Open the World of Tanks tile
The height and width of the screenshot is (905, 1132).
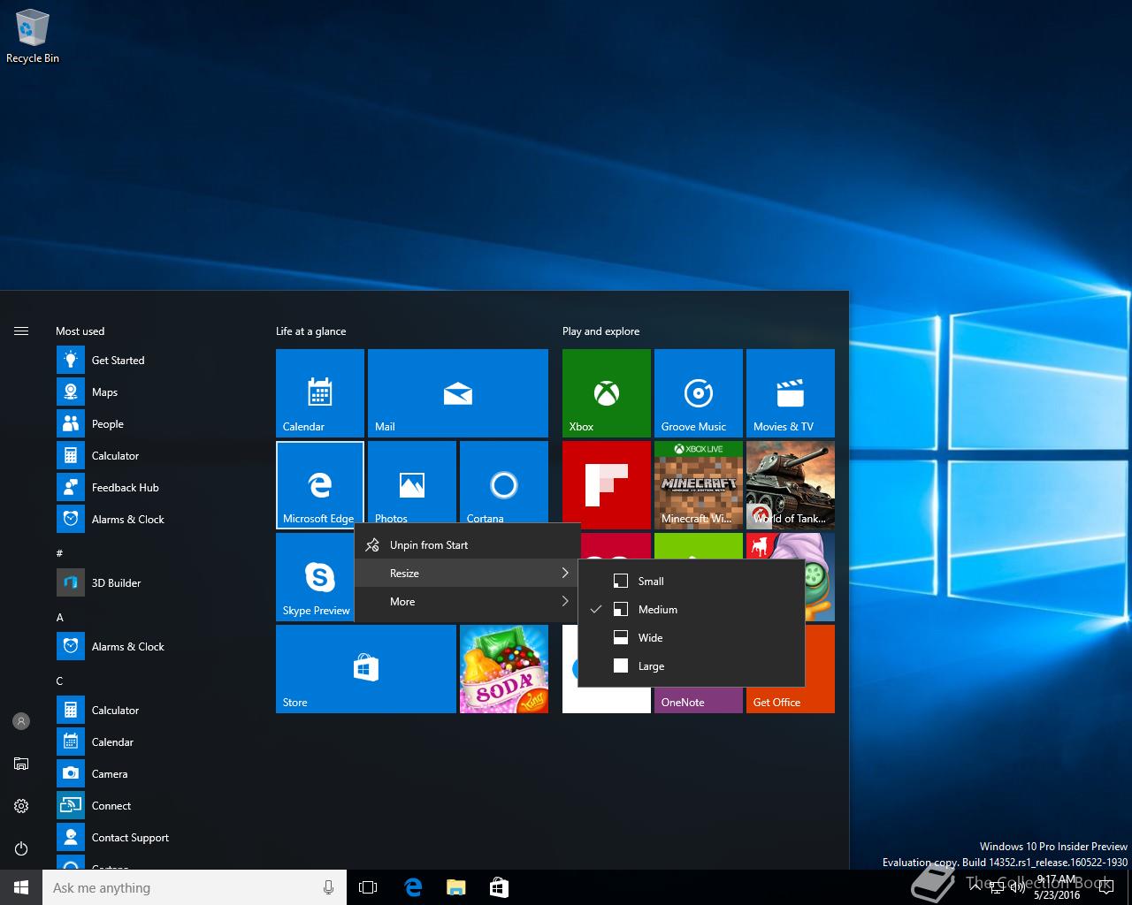pos(791,485)
